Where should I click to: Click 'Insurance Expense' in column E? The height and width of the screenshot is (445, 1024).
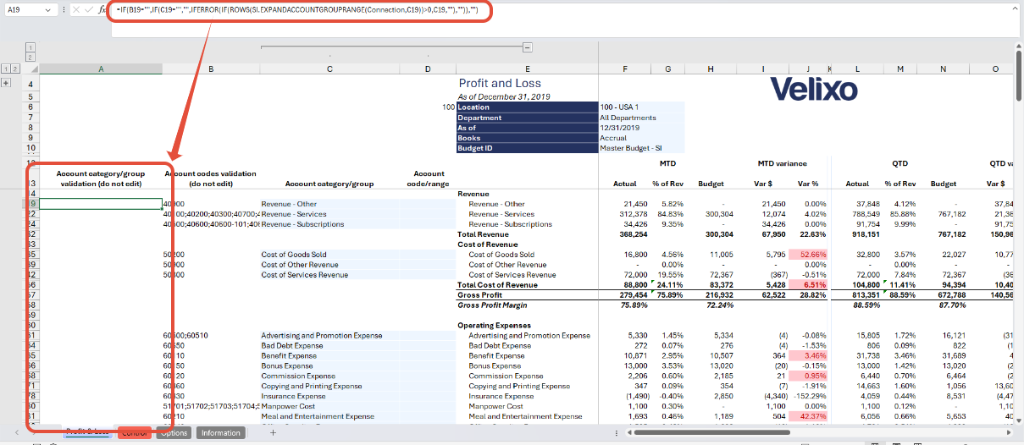[x=499, y=396]
